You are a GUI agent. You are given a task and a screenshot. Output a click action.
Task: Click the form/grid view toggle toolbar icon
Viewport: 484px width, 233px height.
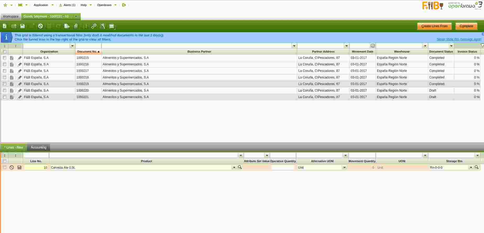click(x=112, y=26)
